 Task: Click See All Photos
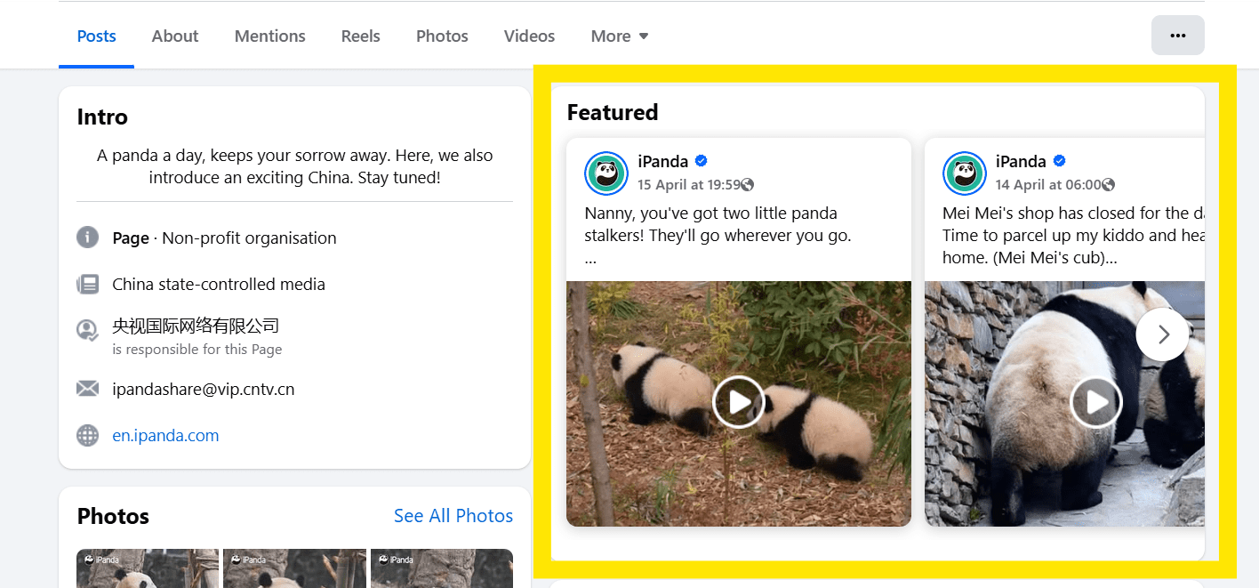pos(453,515)
